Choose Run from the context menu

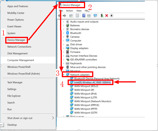point(10,109)
